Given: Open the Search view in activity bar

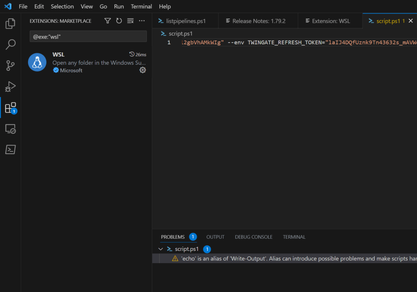Looking at the screenshot, I should pos(10,44).
